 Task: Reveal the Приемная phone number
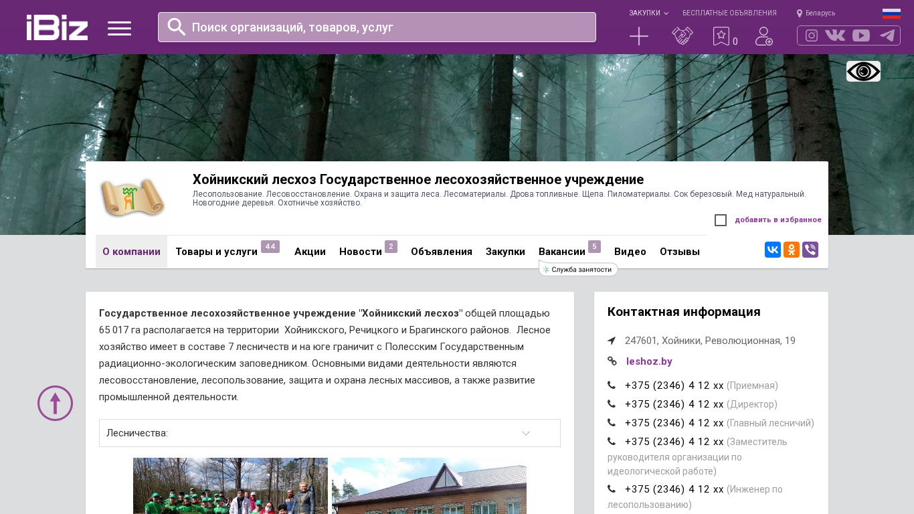(674, 385)
